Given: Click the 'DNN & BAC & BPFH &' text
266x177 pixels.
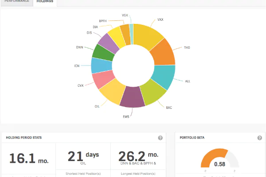Looking at the screenshot, I should [138, 163].
